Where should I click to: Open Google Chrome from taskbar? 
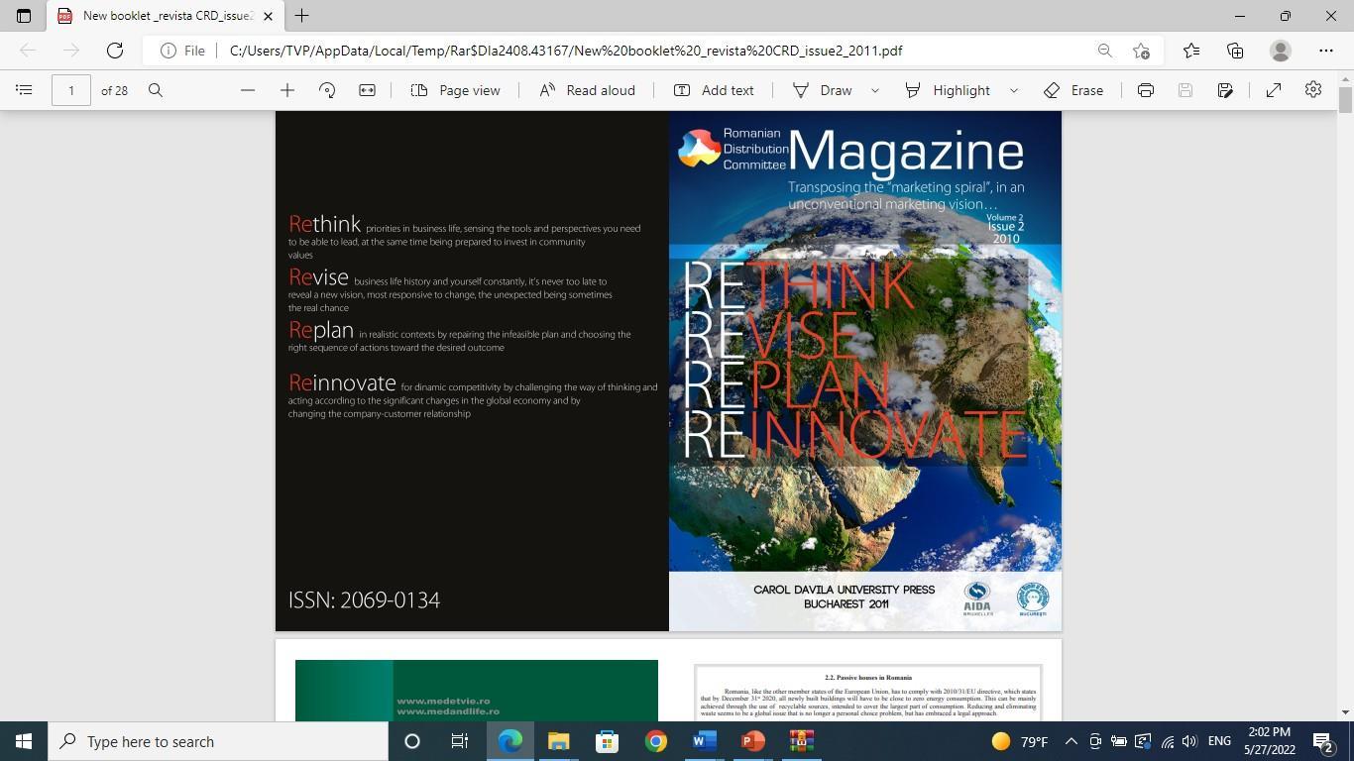click(655, 741)
